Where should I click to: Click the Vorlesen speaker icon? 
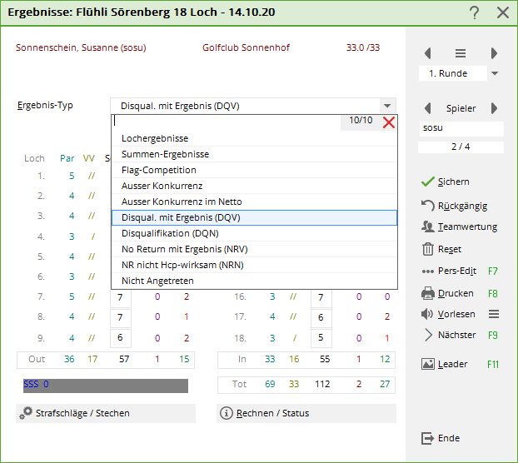click(428, 314)
